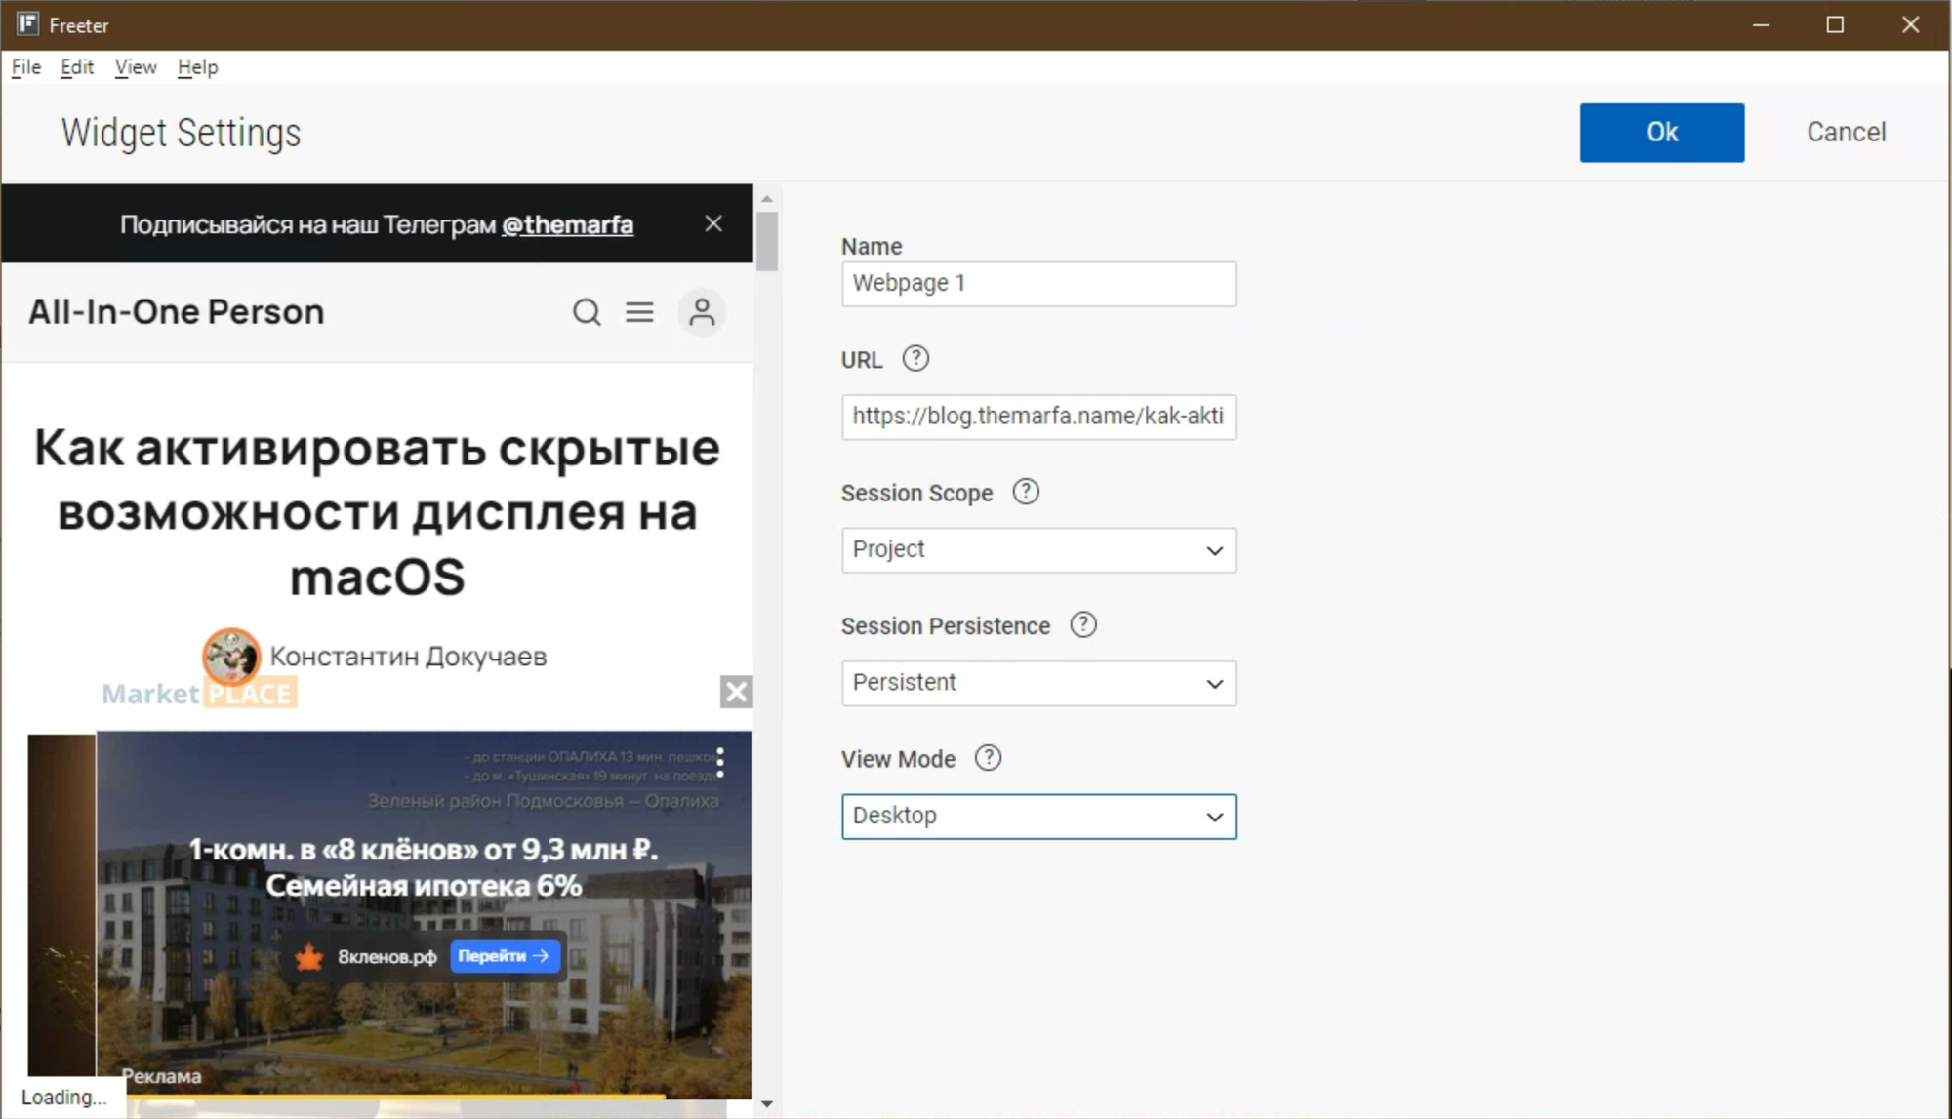
Task: Click the Session Persistence help icon
Action: [x=1082, y=625]
